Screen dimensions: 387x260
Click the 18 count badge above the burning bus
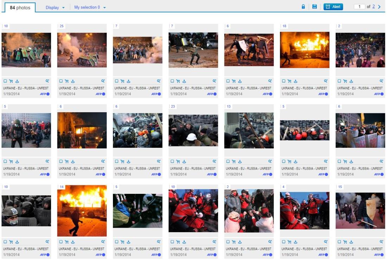[x=284, y=26]
